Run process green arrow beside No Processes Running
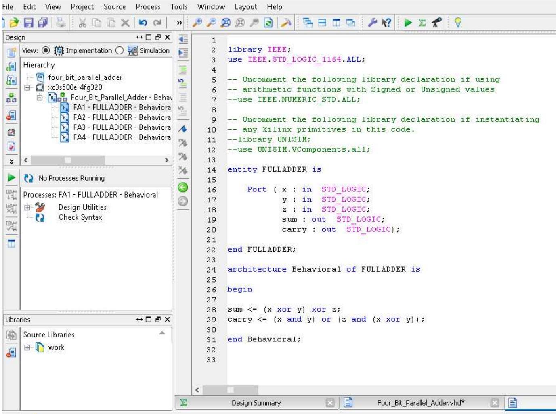 [x=11, y=178]
